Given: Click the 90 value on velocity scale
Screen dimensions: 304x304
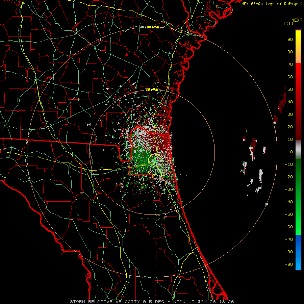Looking at the screenshot, I should coord(290,40).
